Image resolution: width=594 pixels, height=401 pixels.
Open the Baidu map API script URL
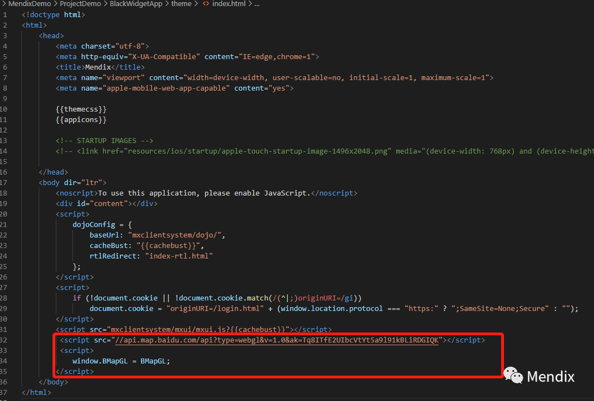[x=276, y=340]
